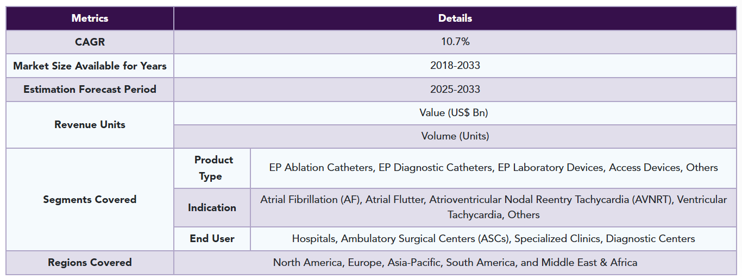Click the Value (US$ Bn) cell
Viewport: 742px width, 279px height.
pos(455,113)
